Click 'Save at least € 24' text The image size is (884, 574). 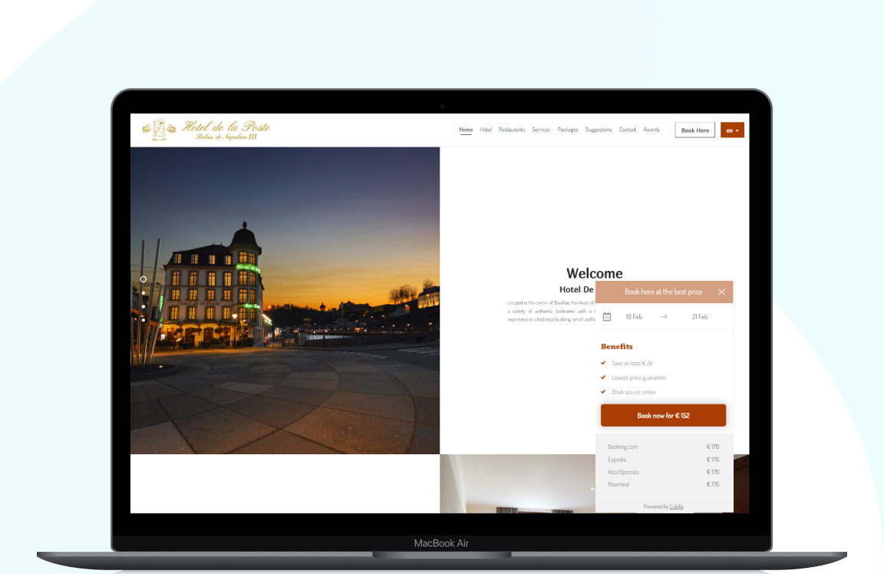tap(632, 363)
